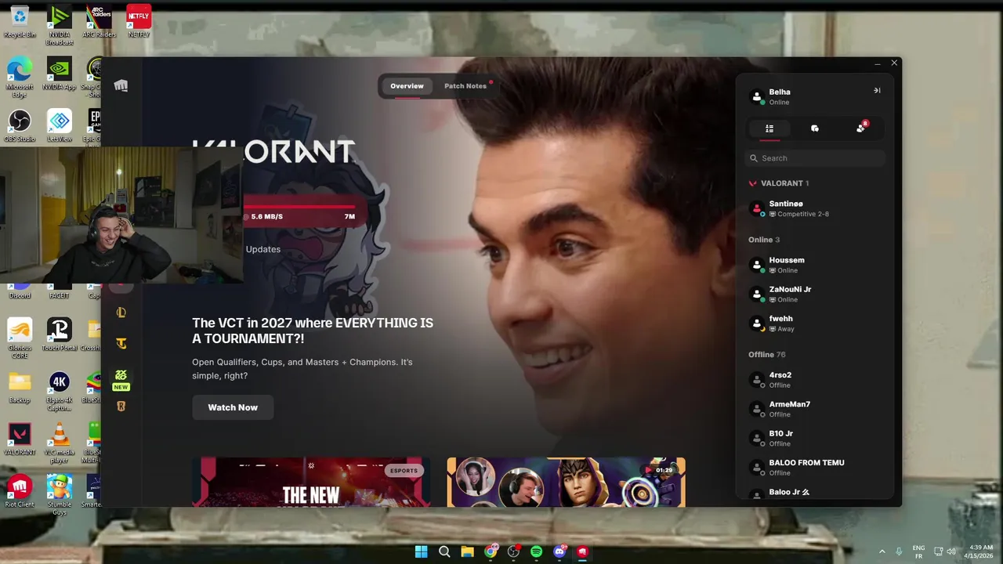
Task: Open the volume control in the system tray
Action: [951, 551]
